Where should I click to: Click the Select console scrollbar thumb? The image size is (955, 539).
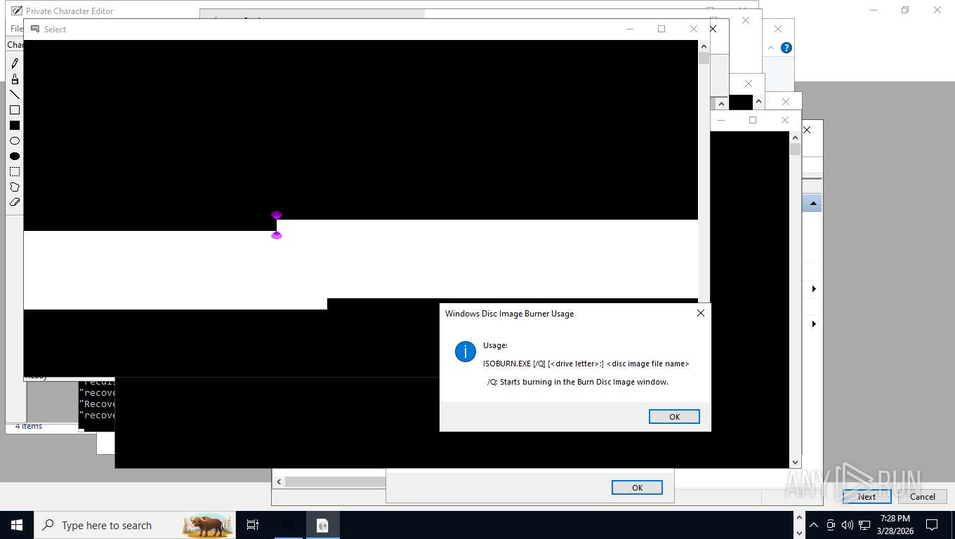(x=704, y=58)
